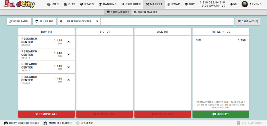
Task: Click REMOVE ALL under BUY column
Action: click(47, 114)
